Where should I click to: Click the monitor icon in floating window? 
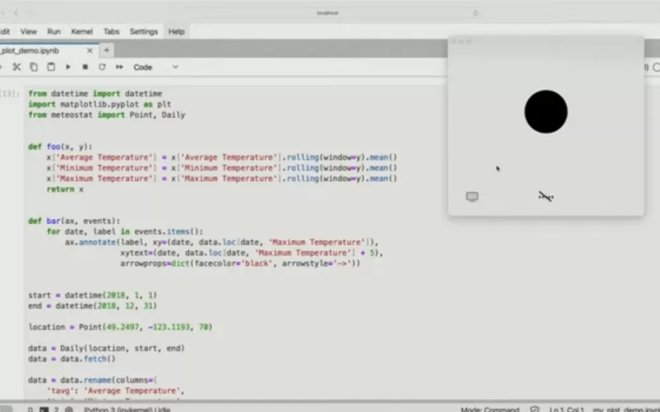472,196
